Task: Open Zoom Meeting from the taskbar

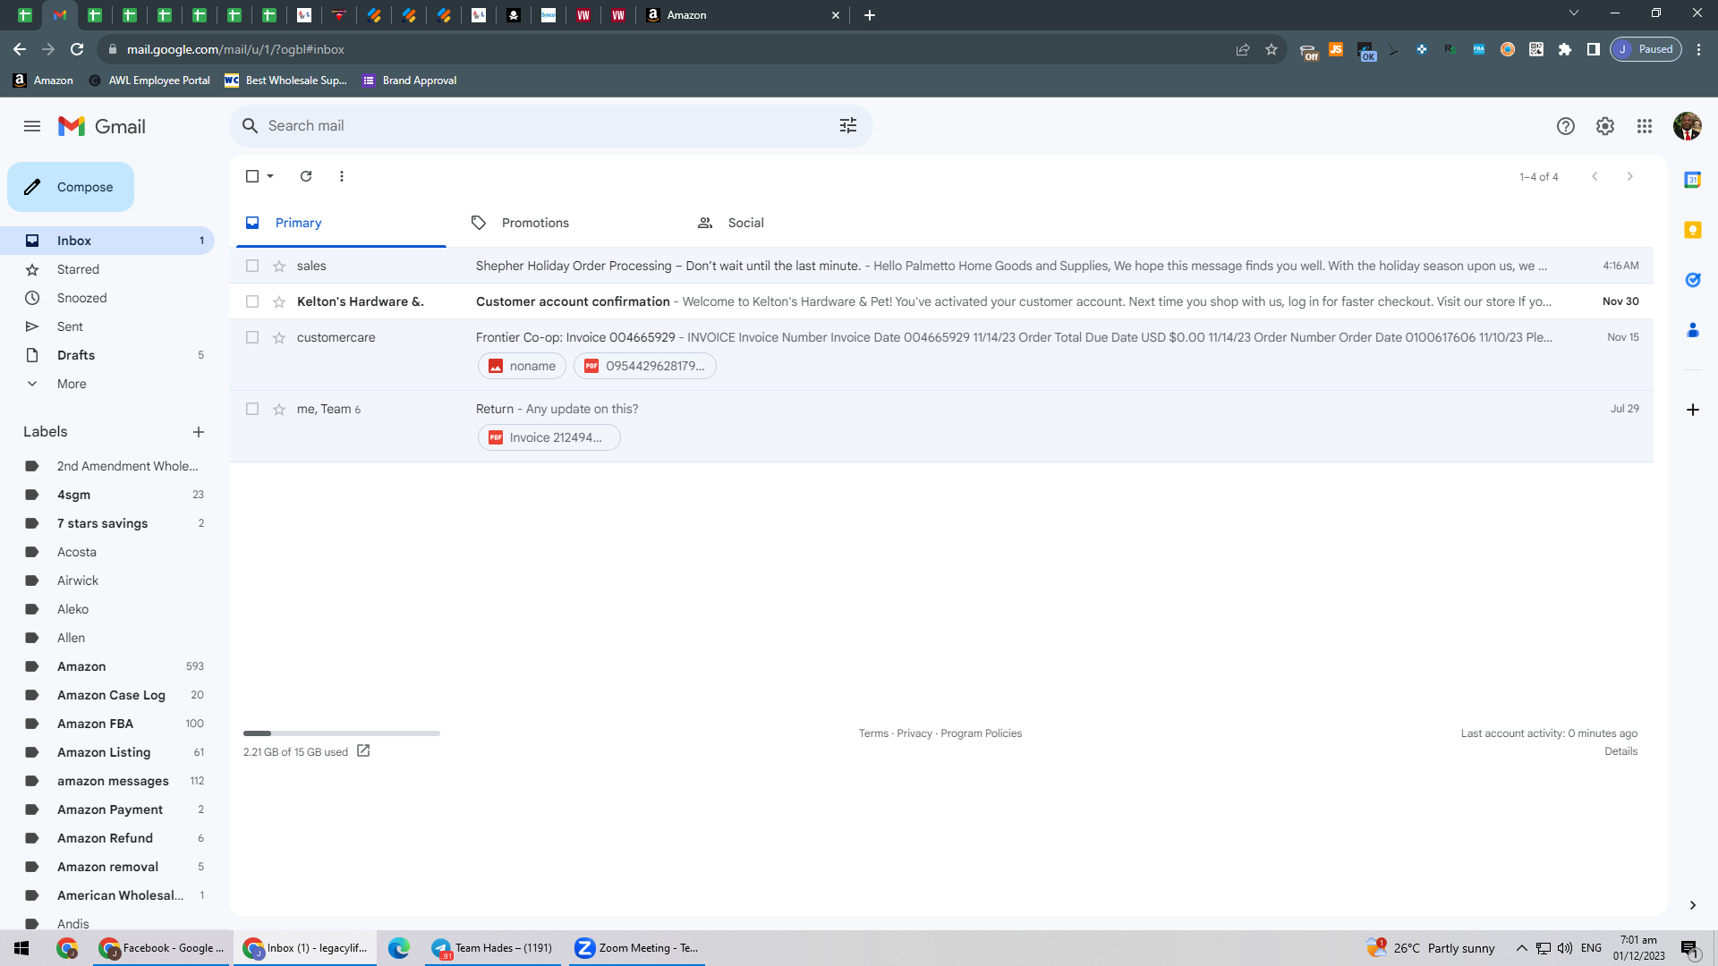Action: tap(637, 948)
